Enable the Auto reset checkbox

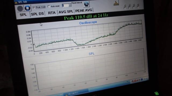pos(49,6)
